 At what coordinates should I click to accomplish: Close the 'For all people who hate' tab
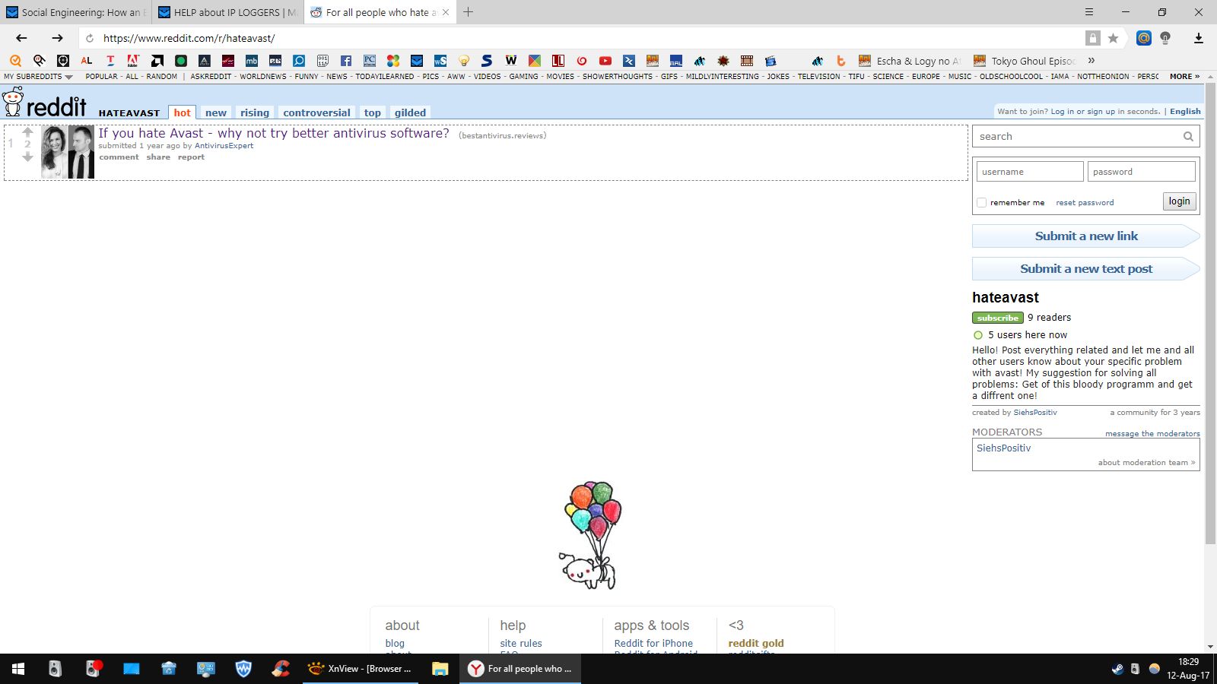click(x=445, y=12)
